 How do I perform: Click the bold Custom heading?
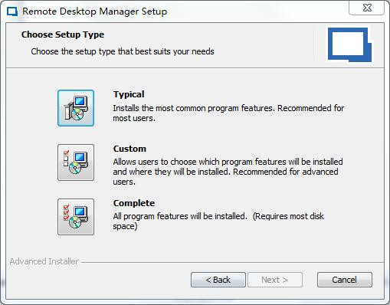129,149
